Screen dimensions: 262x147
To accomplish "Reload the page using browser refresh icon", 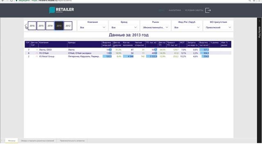I will tap(11, 1).
